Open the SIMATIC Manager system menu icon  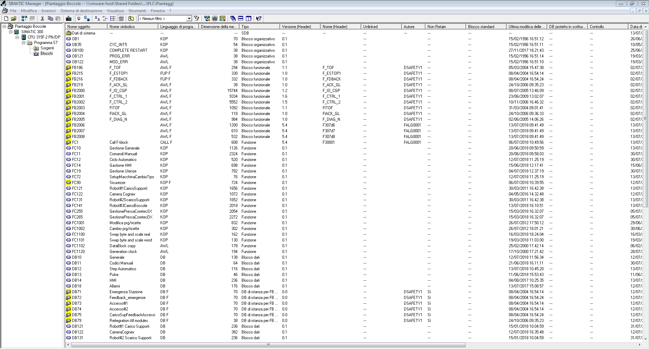[4, 3]
